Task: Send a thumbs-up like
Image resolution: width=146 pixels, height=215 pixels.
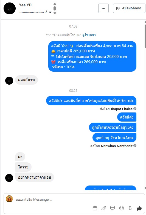Action: (139, 208)
